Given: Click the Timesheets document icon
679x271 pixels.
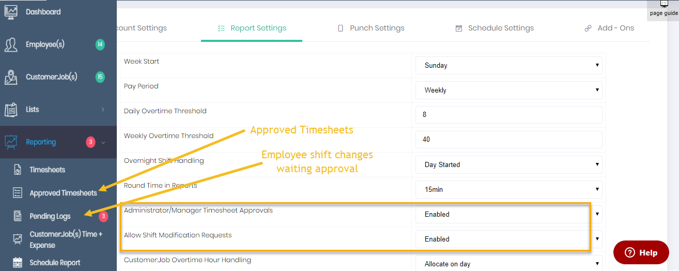Looking at the screenshot, I should pyautogui.click(x=18, y=170).
